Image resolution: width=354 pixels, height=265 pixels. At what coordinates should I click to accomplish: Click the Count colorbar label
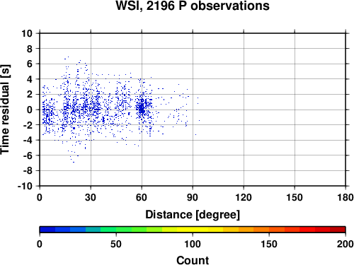[193, 260]
